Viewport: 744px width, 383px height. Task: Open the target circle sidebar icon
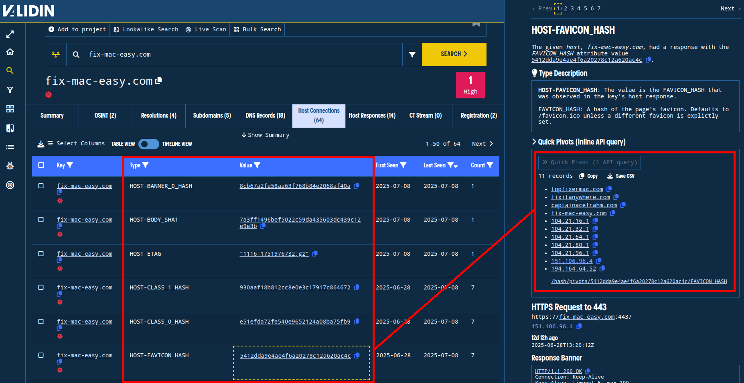10,185
